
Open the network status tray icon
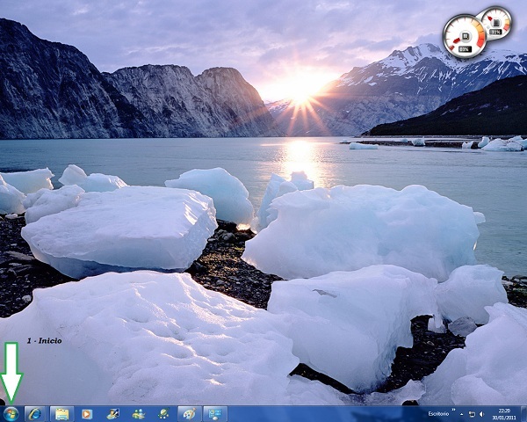click(x=472, y=414)
